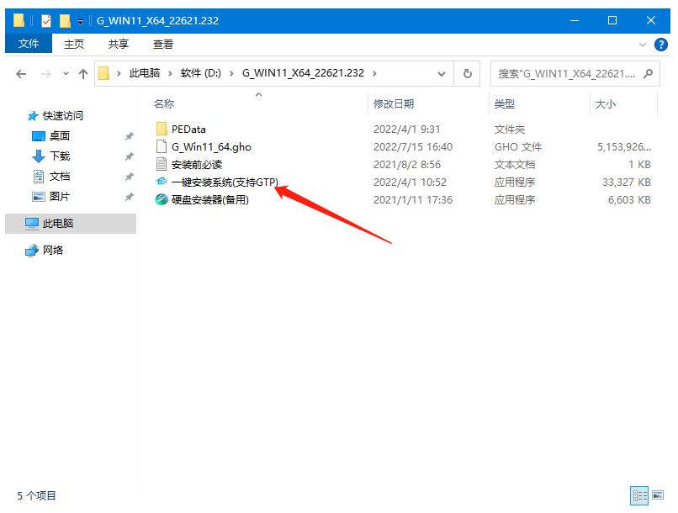Click 此电脑 in the address breadcrumb
Viewport: 678px width, 513px height.
(x=145, y=73)
